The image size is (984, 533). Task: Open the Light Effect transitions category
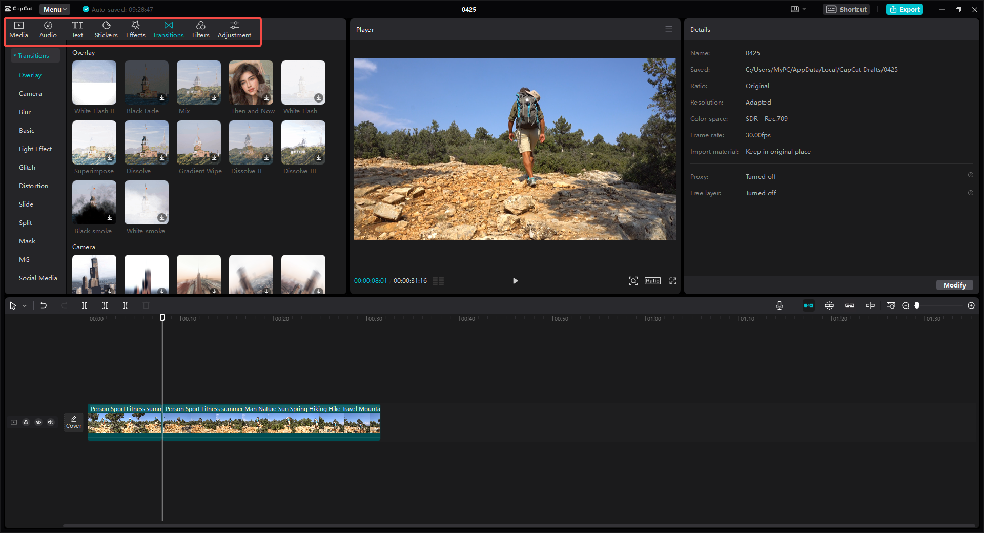point(35,149)
